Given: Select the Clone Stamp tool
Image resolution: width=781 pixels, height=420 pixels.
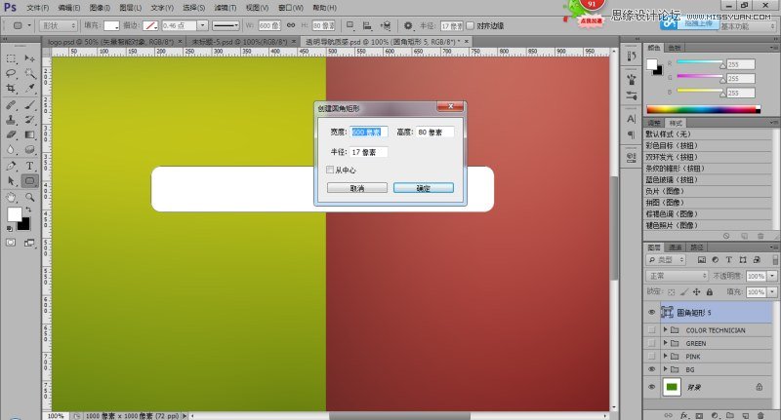Looking at the screenshot, I should click(11, 120).
